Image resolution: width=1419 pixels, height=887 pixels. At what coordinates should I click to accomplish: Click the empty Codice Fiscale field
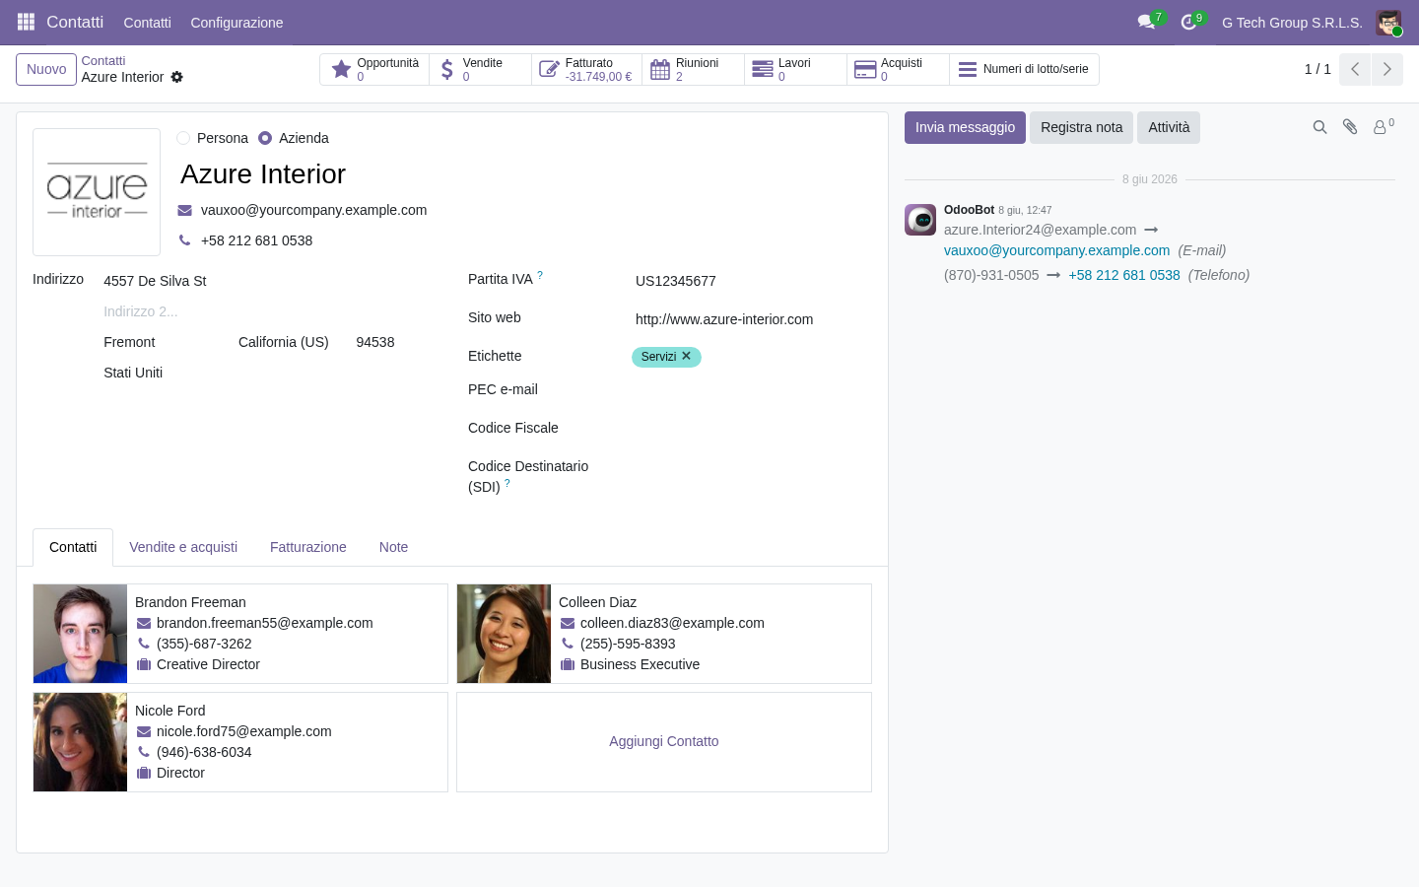[752, 429]
